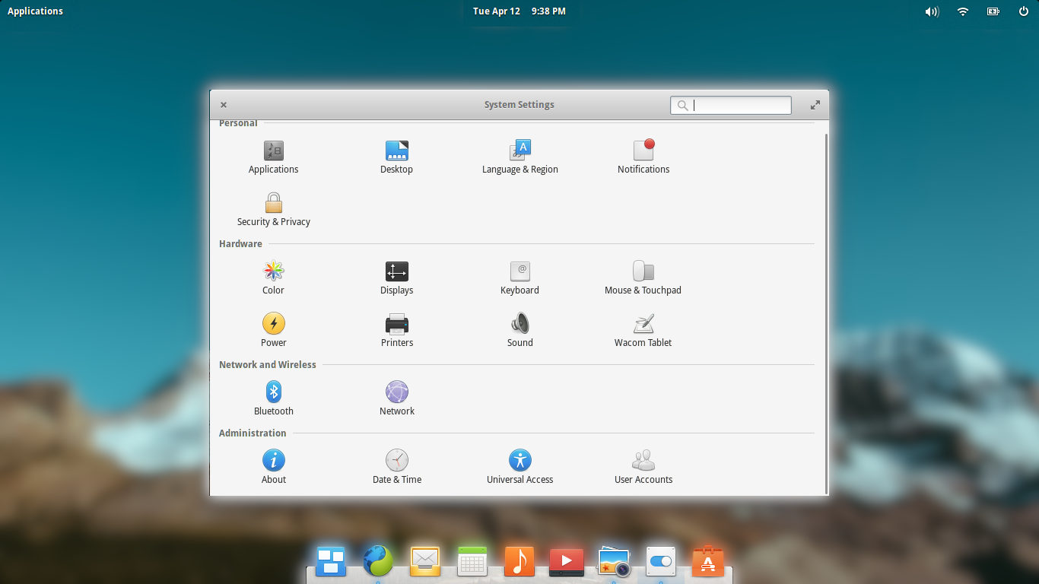Open the battery indicator

[993, 11]
